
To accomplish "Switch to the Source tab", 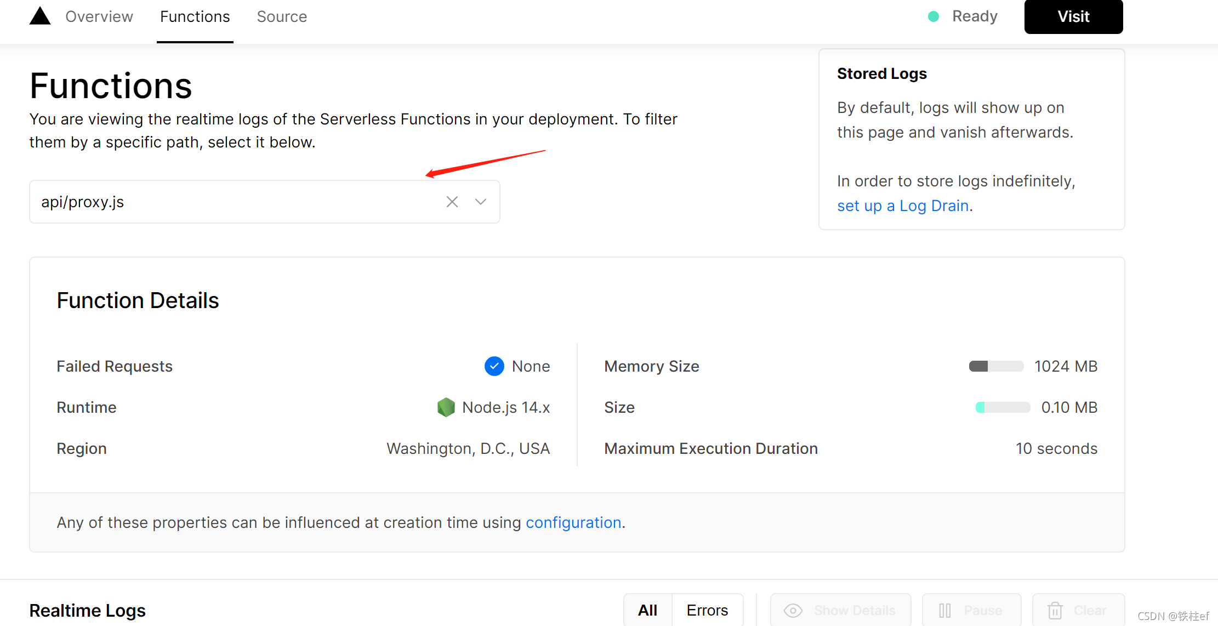I will [282, 16].
